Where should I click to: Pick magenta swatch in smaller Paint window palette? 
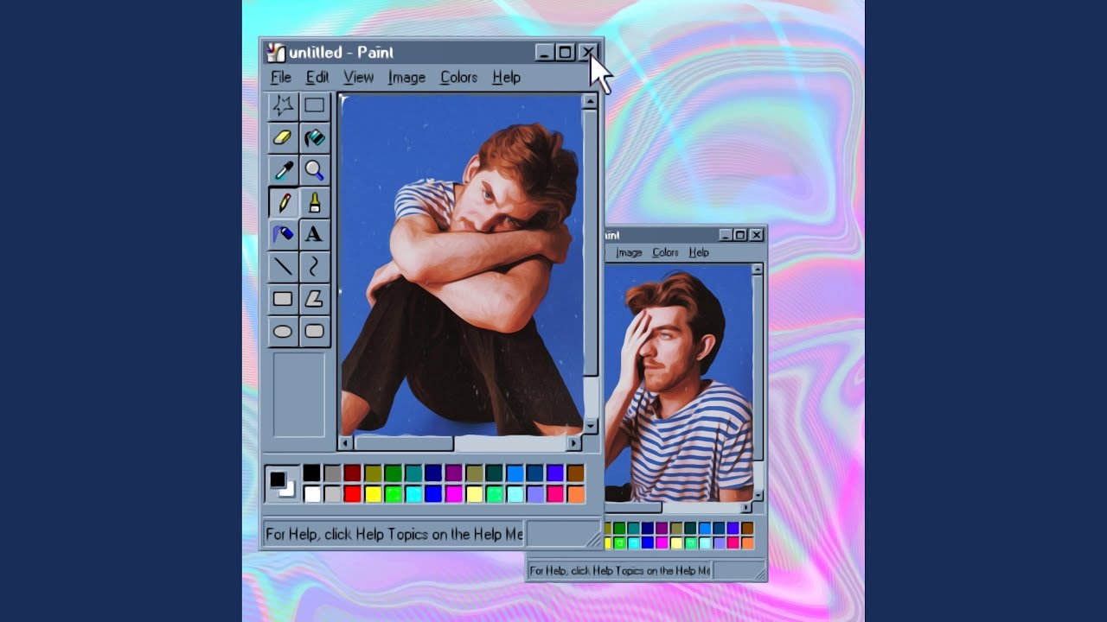pyautogui.click(x=662, y=543)
